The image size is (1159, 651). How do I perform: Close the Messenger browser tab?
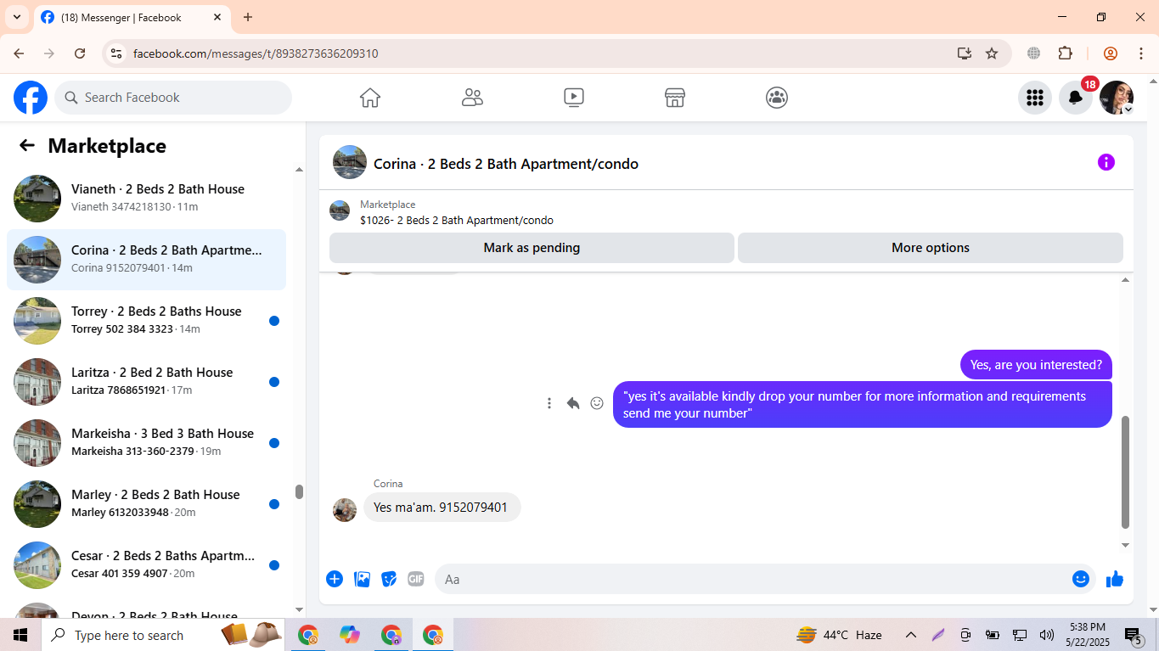[217, 17]
